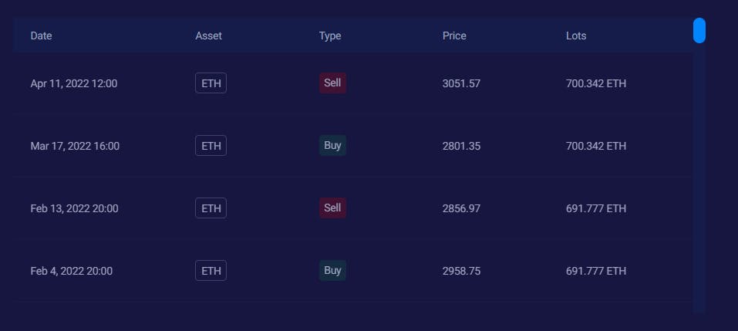Click the ETH badge in Apr 11 row
Viewport: 738px width, 331px height.
click(211, 83)
